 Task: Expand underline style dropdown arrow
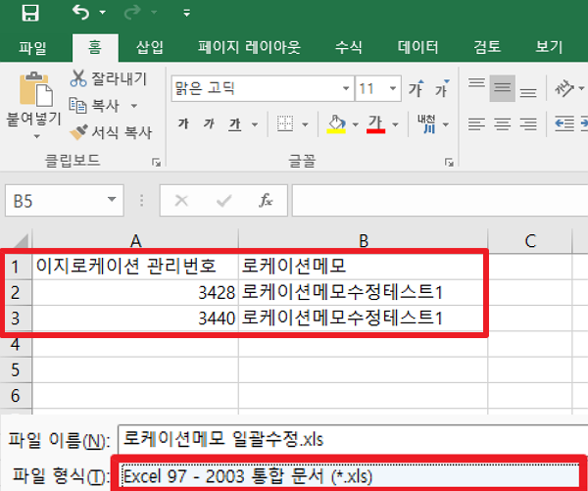point(255,124)
